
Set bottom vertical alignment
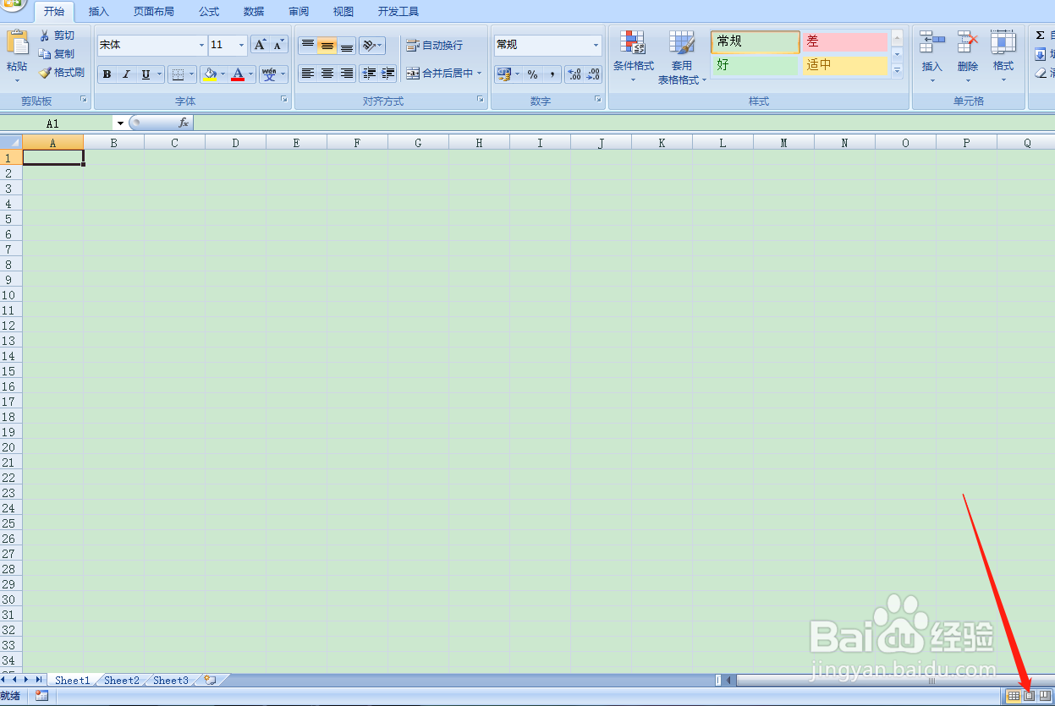point(347,45)
